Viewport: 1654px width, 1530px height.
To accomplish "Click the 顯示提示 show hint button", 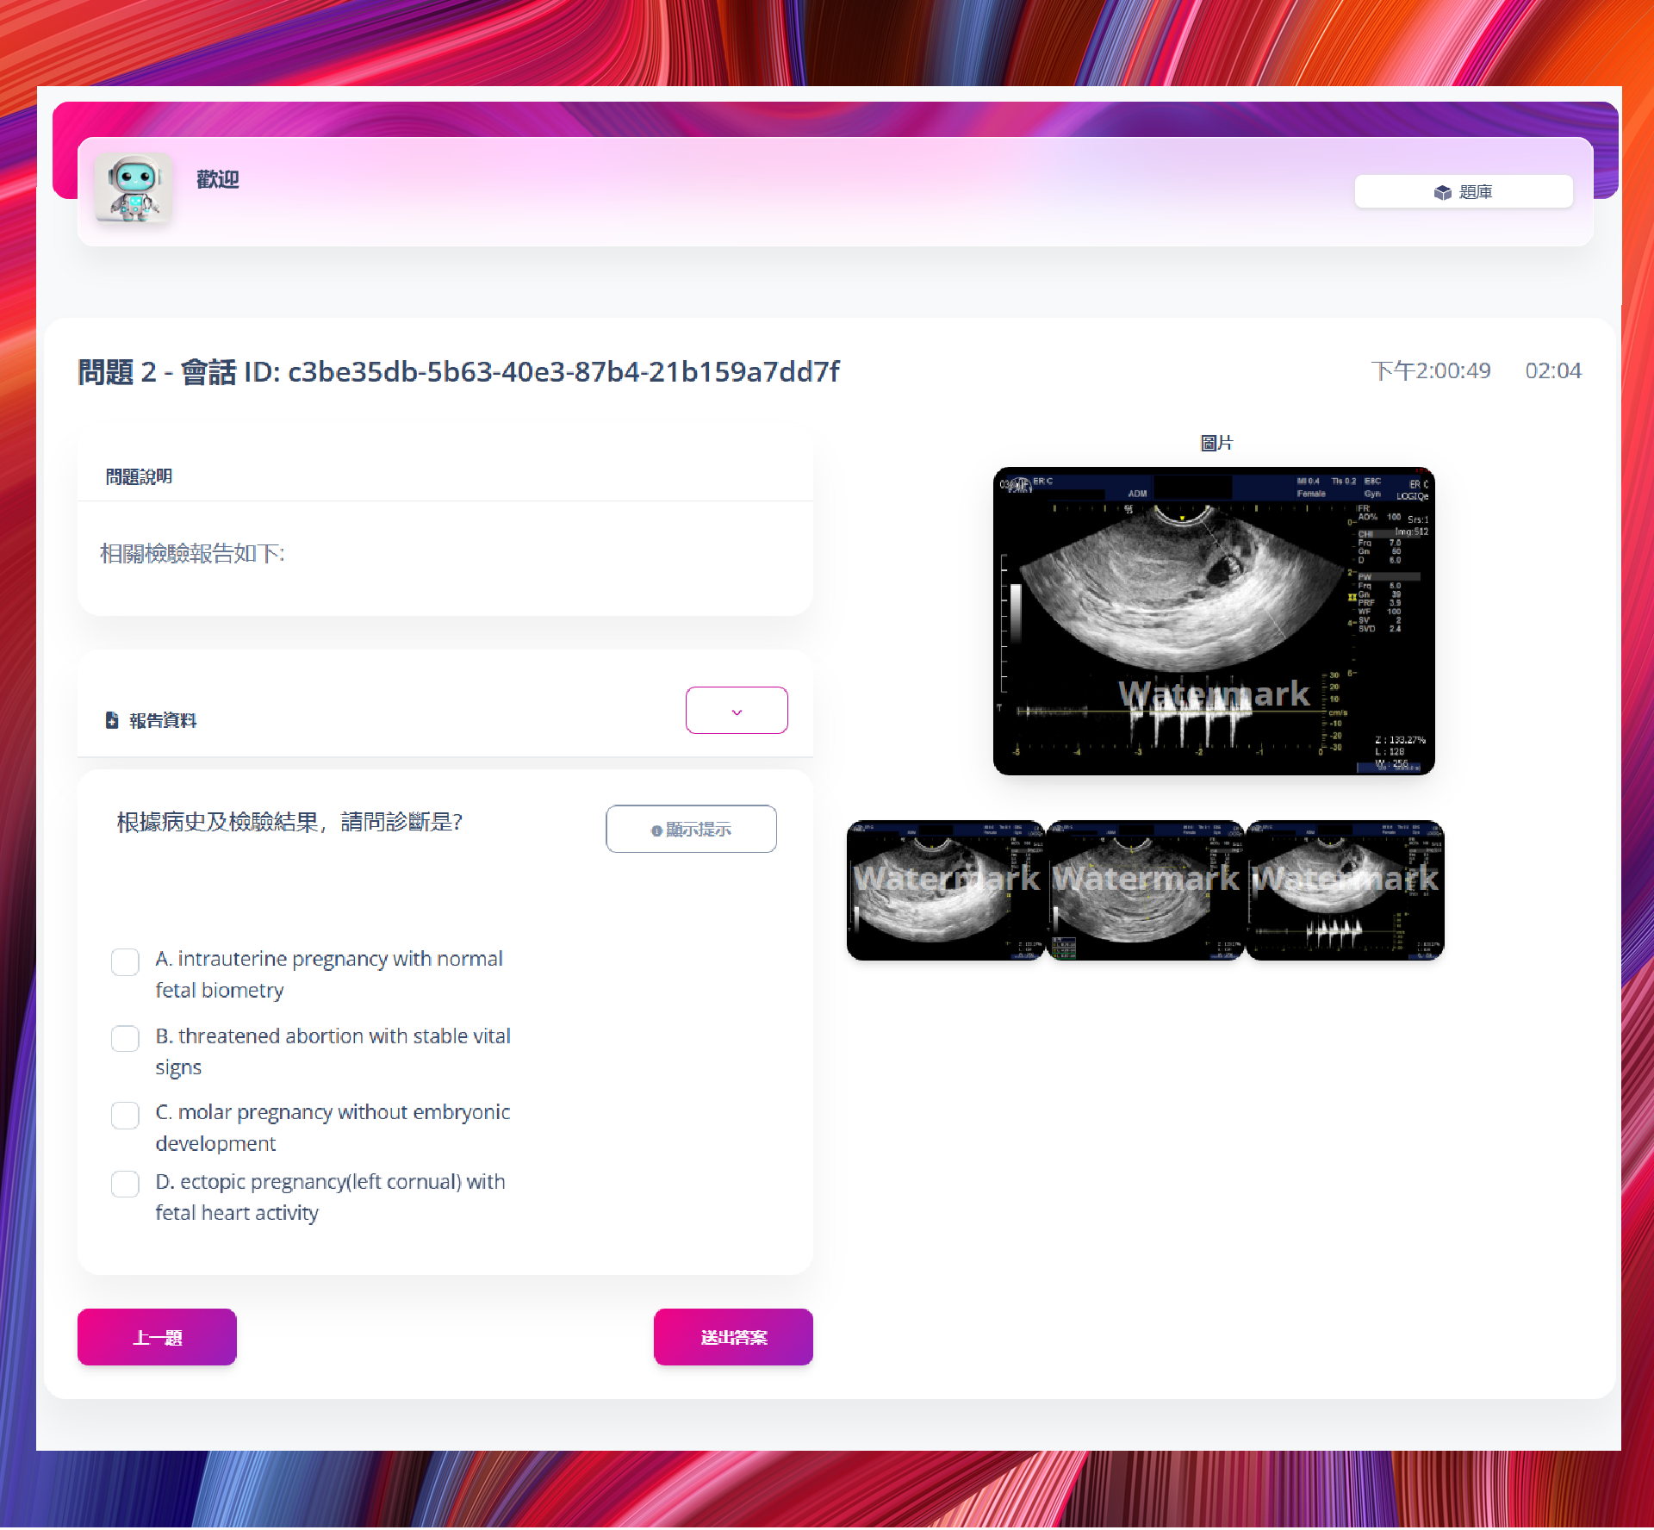I will [691, 829].
